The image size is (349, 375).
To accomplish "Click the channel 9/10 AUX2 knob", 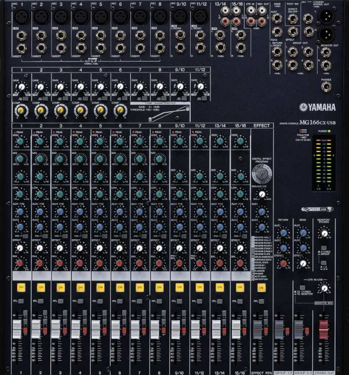I will pyautogui.click(x=180, y=227).
